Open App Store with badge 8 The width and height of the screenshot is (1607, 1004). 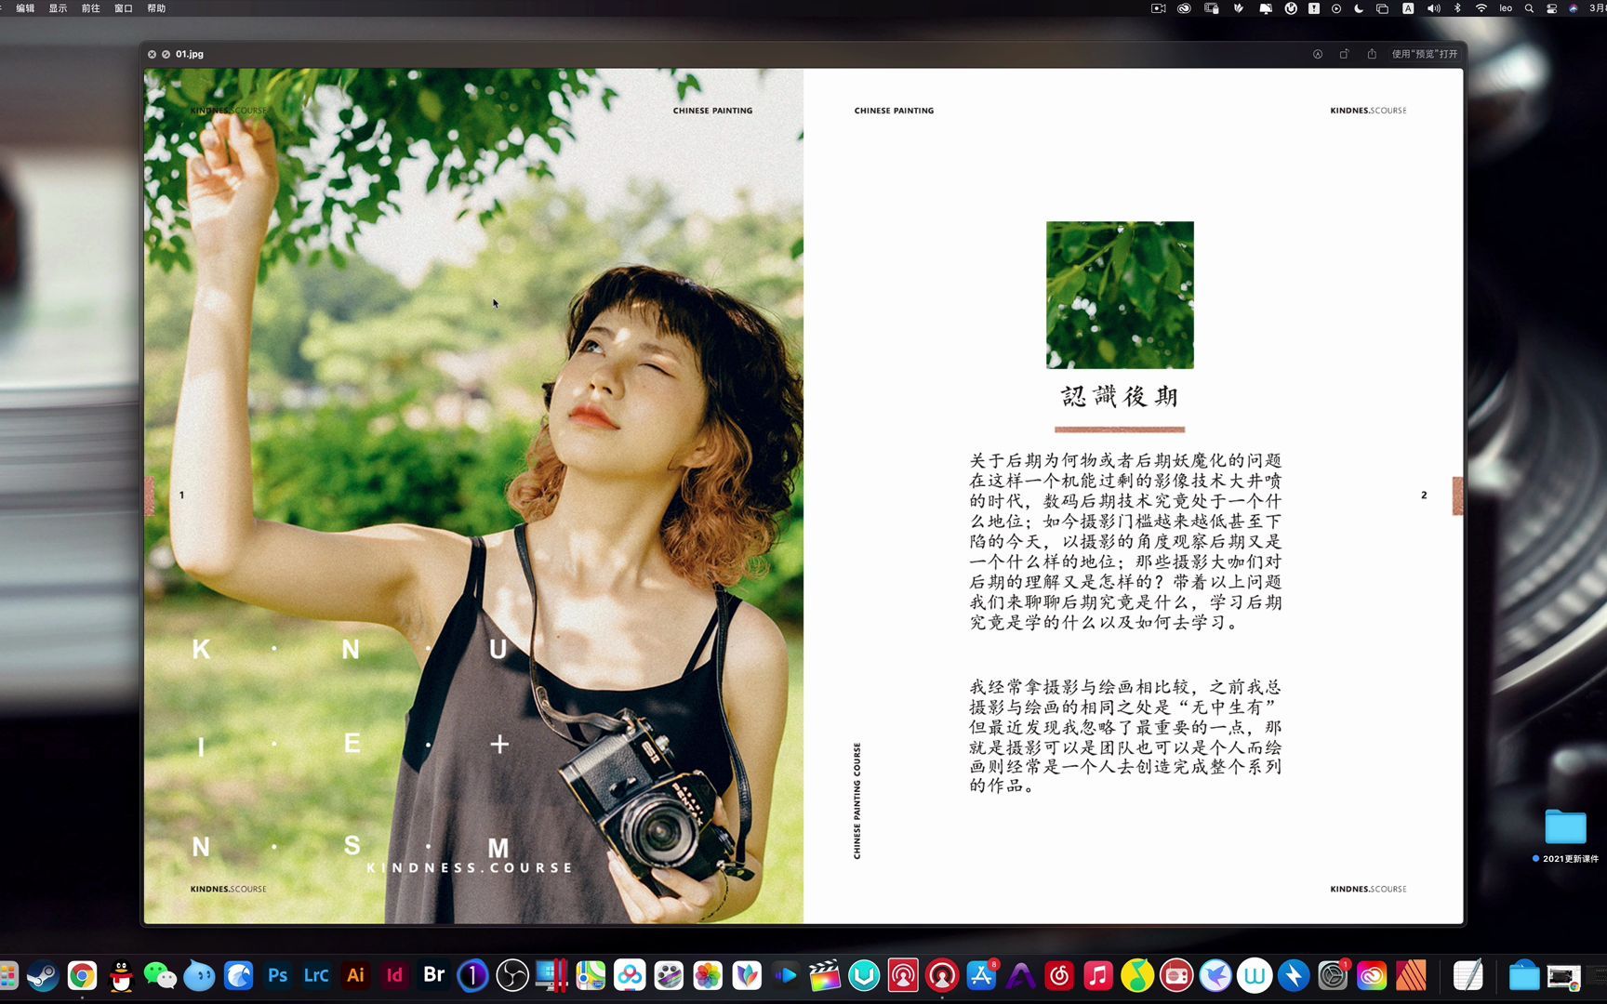(x=981, y=975)
